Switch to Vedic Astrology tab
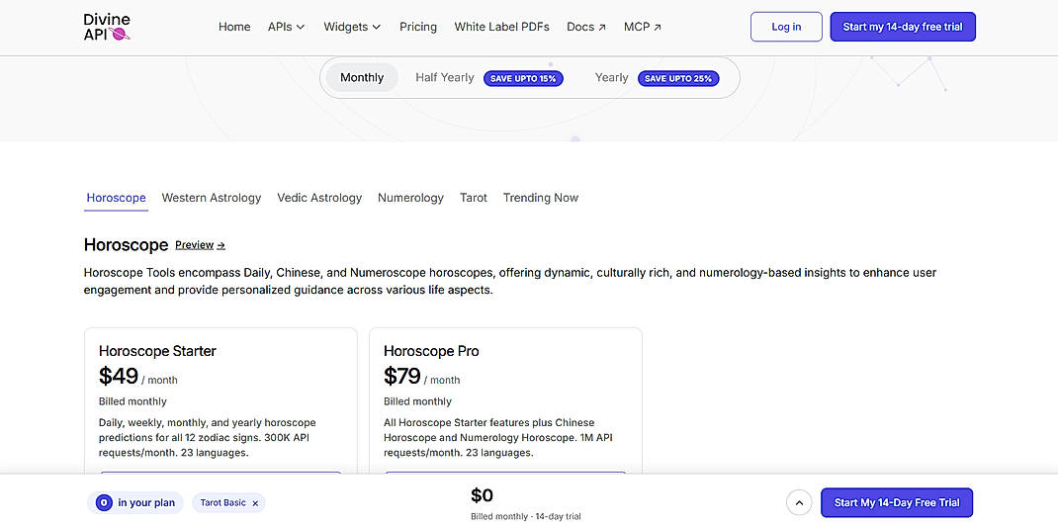Image resolution: width=1058 pixels, height=526 pixels. pos(319,198)
